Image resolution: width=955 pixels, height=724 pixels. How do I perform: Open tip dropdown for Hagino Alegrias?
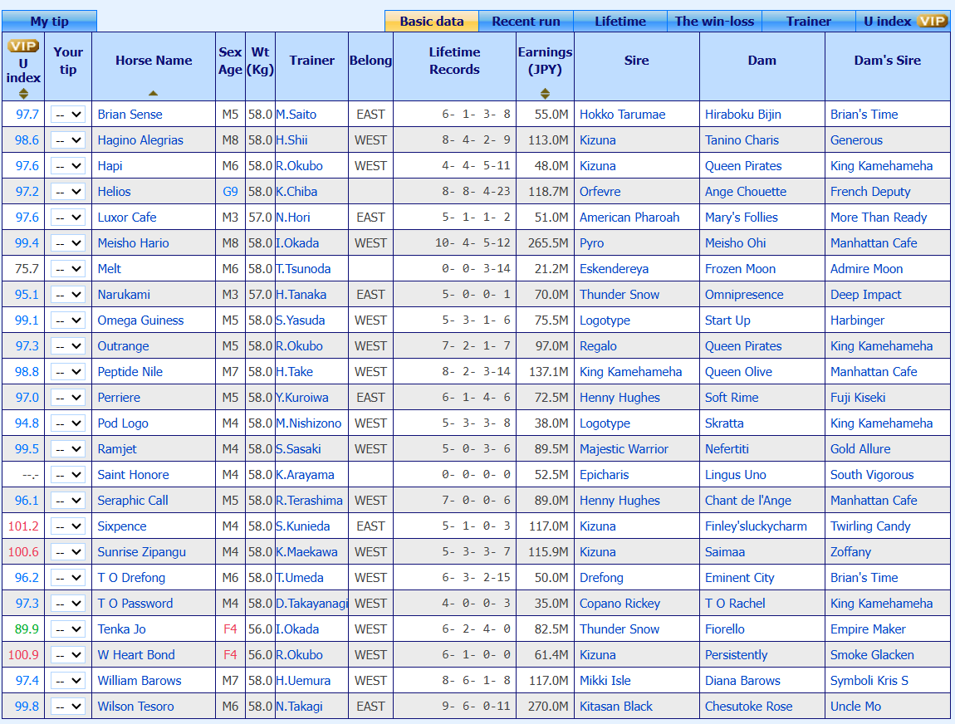point(67,140)
